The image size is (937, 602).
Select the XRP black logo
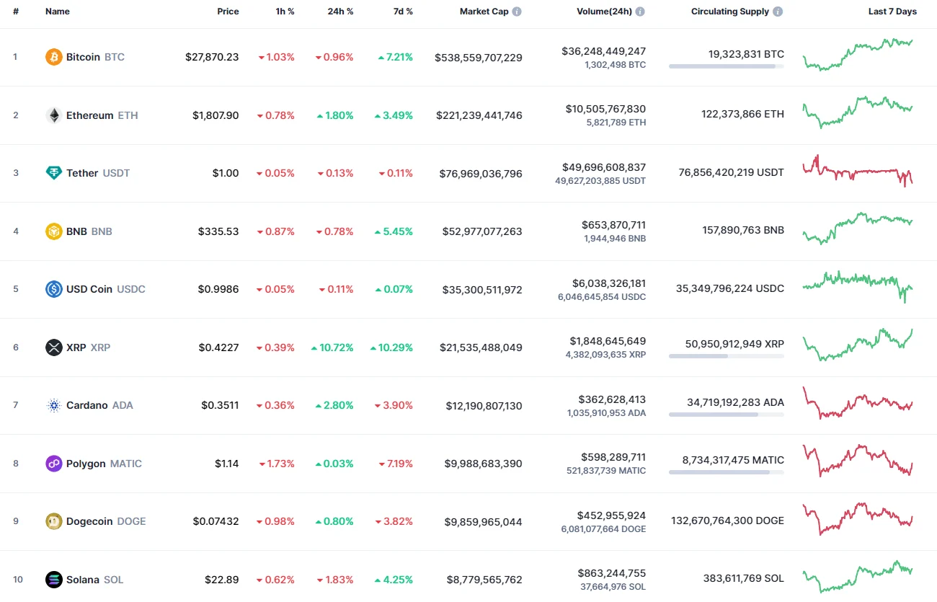(x=53, y=347)
